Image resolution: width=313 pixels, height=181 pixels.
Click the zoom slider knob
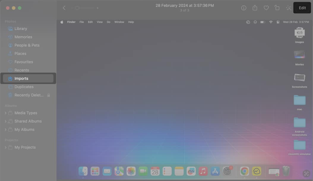pyautogui.click(x=77, y=8)
